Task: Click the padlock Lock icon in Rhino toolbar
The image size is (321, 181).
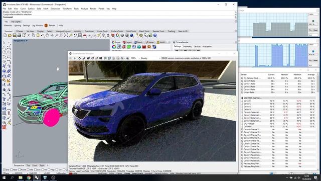Action: coord(108,36)
